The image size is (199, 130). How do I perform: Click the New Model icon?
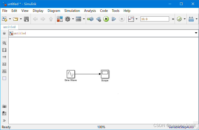tap(5, 19)
